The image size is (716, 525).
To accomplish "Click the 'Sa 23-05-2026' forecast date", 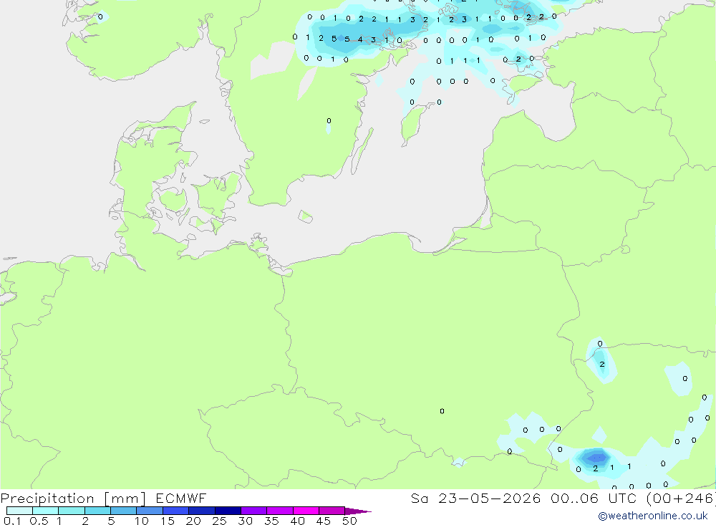I will click(x=475, y=498).
